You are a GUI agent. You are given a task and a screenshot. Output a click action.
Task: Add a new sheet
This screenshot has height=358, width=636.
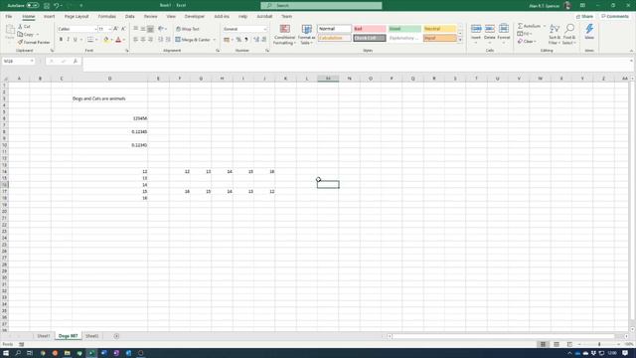coord(116,336)
